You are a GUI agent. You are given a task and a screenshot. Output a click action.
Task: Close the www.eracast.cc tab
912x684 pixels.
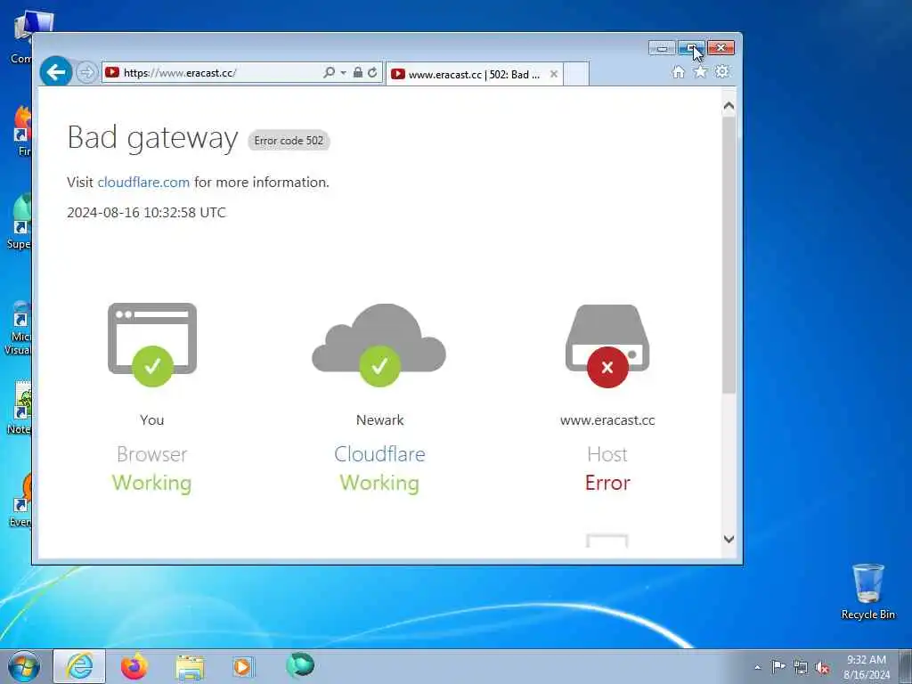pos(554,74)
